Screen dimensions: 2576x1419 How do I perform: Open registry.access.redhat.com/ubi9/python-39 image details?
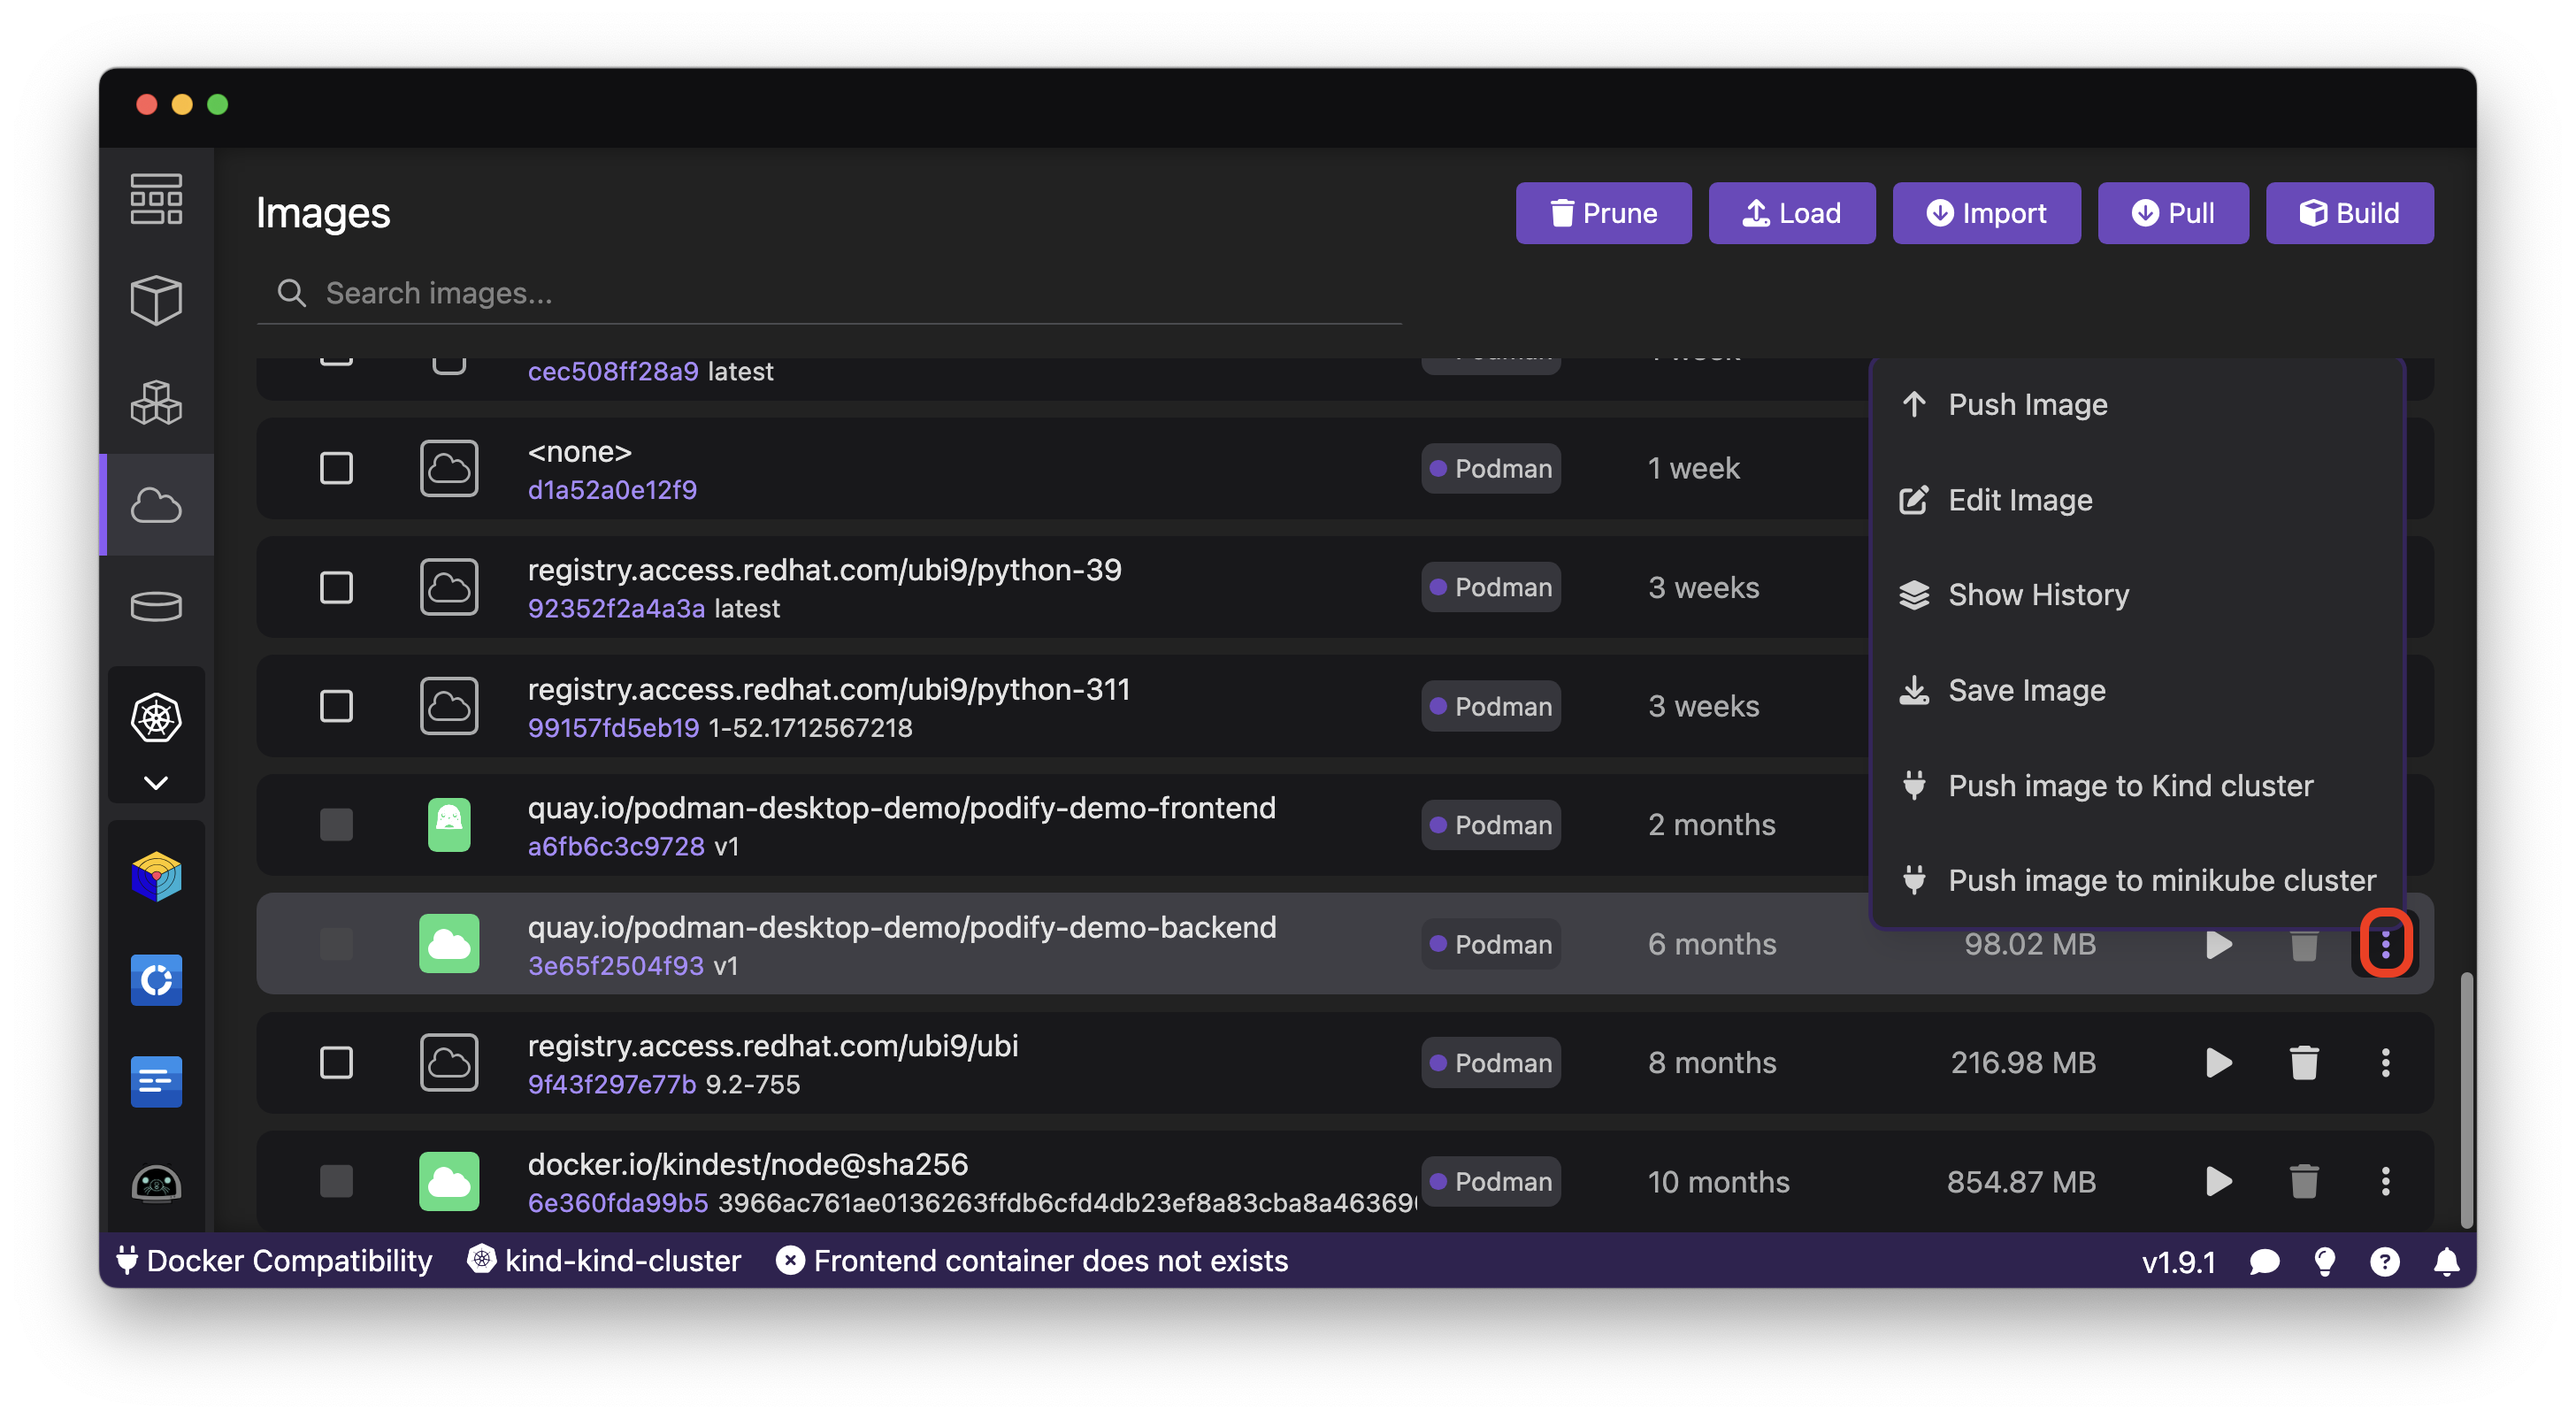(824, 570)
